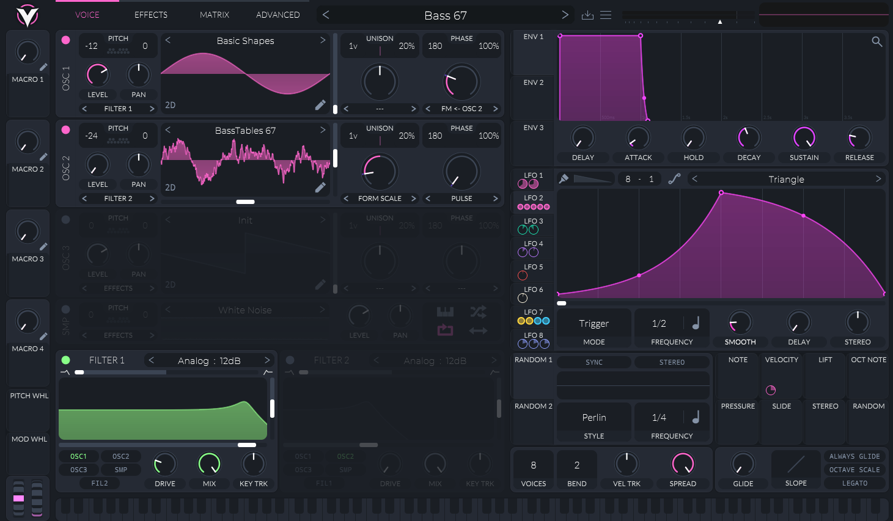The width and height of the screenshot is (893, 521).
Task: Click the Vital logo icon
Action: [x=28, y=15]
